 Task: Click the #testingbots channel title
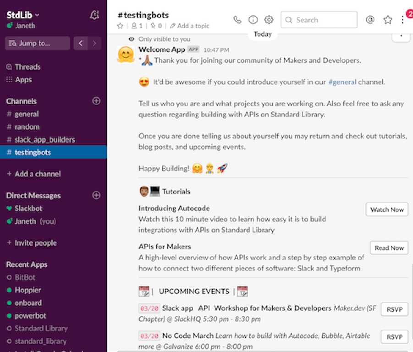tap(143, 15)
